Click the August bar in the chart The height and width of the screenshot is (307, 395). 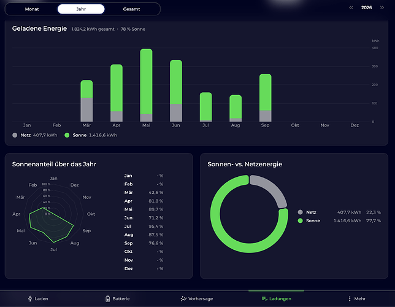(x=236, y=108)
